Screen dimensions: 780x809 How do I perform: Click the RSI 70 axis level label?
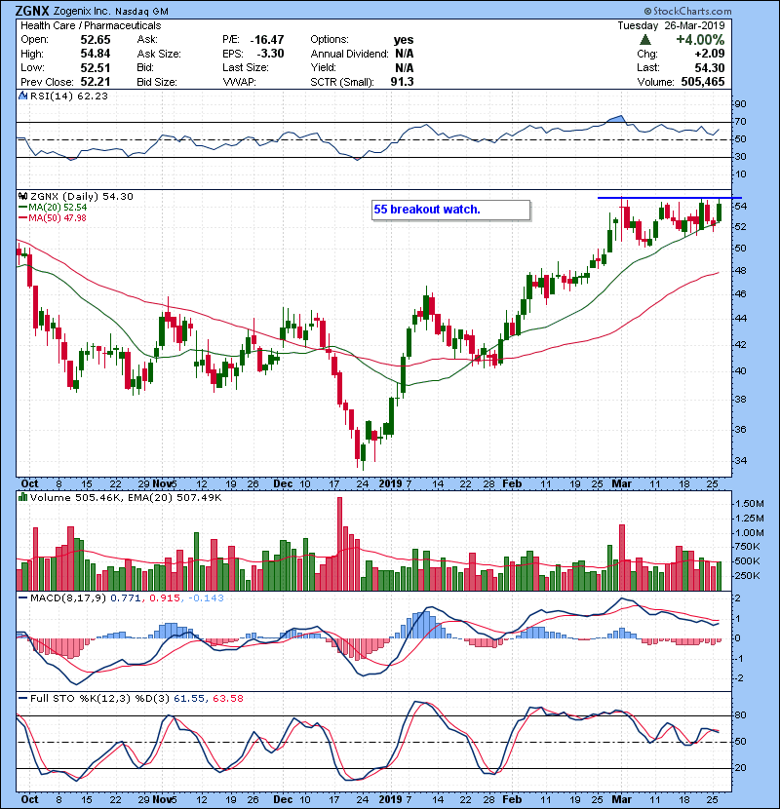coord(740,122)
